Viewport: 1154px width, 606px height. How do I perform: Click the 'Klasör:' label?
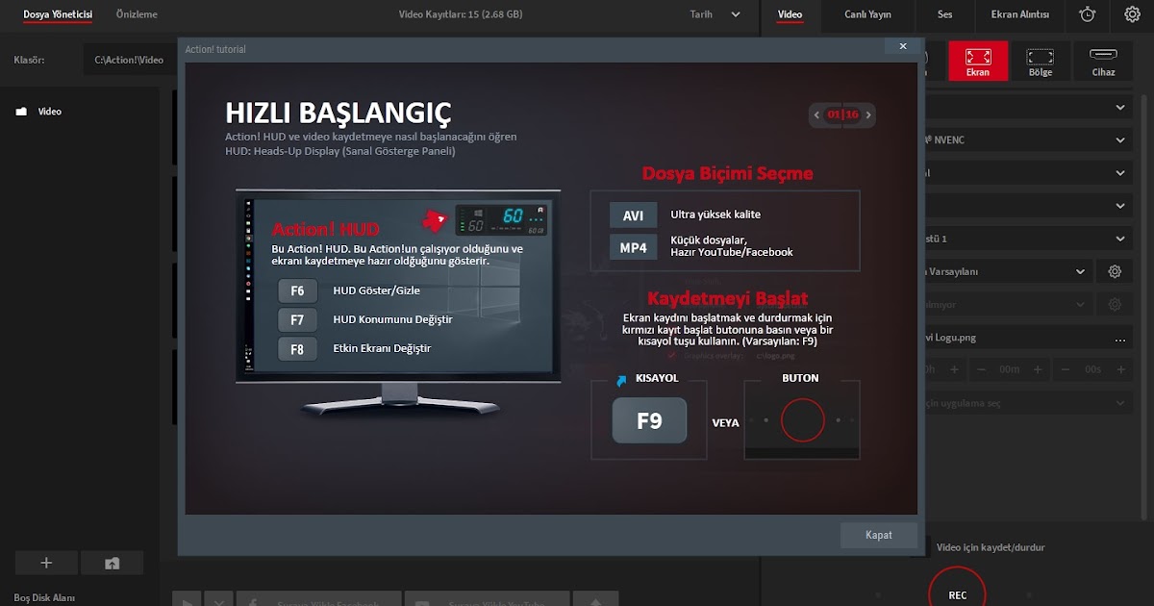pyautogui.click(x=29, y=60)
